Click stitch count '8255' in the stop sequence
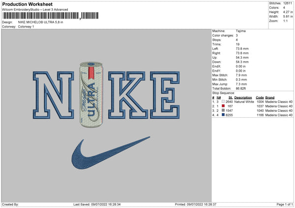This screenshot has width=295, height=208. point(229,115)
